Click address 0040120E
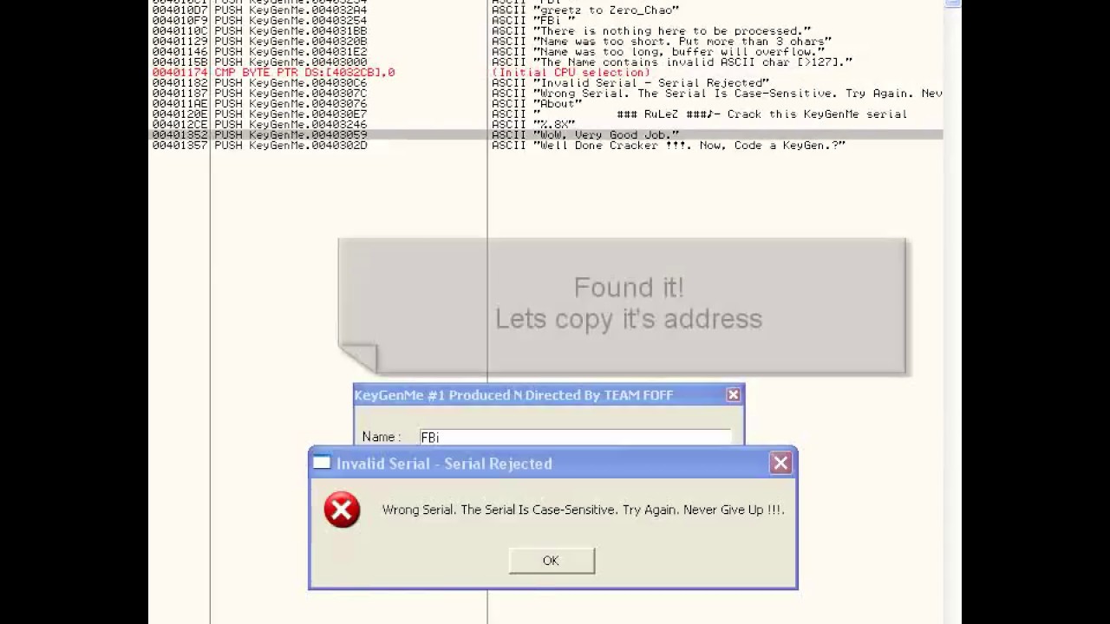 tap(180, 114)
